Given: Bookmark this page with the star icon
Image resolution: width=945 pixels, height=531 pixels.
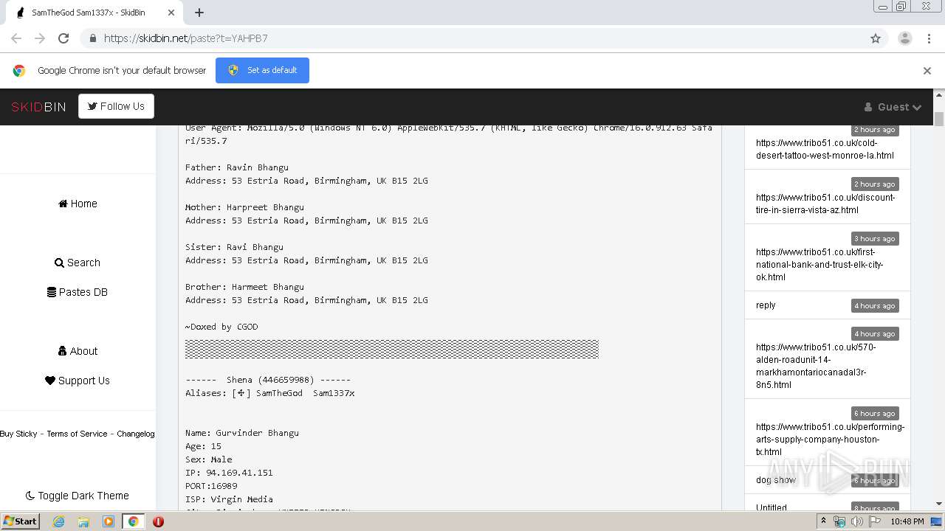Looking at the screenshot, I should click(x=876, y=38).
